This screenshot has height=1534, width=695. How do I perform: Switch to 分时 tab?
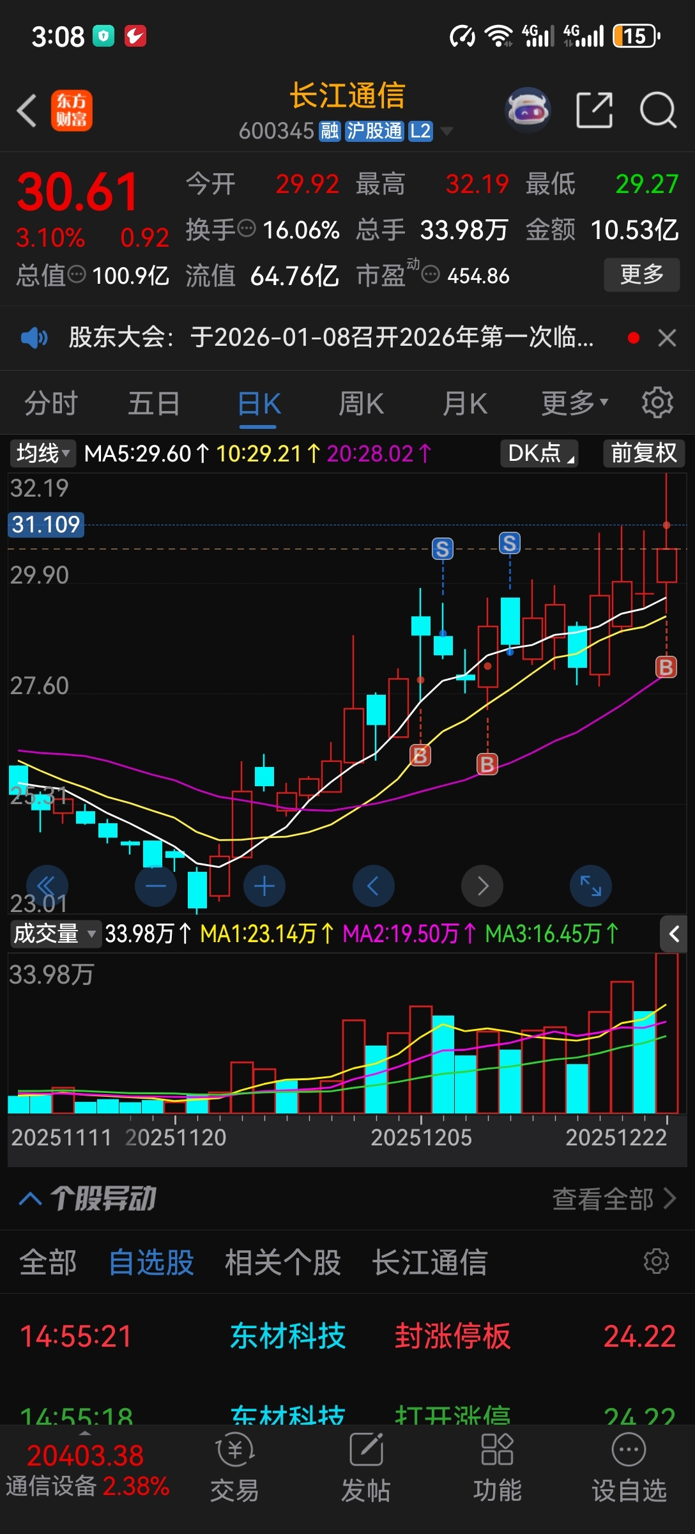tap(51, 403)
